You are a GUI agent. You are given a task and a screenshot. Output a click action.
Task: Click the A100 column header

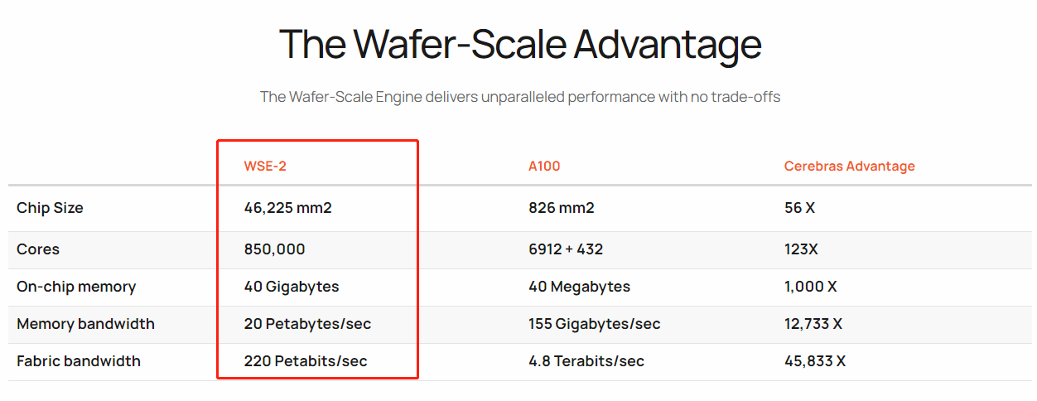coord(544,166)
